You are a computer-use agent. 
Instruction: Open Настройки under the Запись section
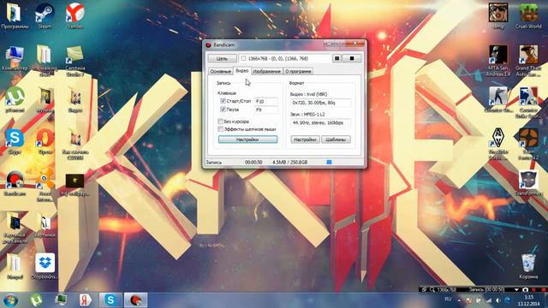click(x=247, y=139)
